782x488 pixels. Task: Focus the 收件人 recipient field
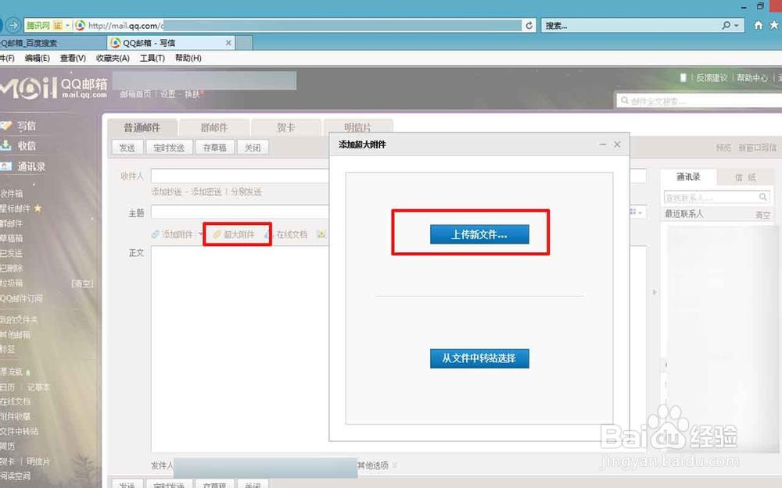(240, 176)
